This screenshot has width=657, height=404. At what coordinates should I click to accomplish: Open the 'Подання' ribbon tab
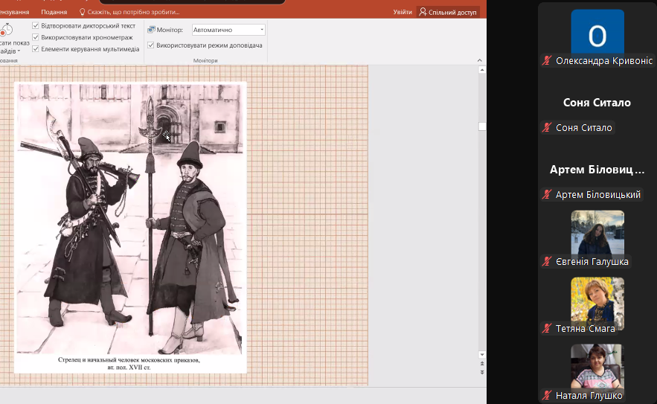pos(54,12)
